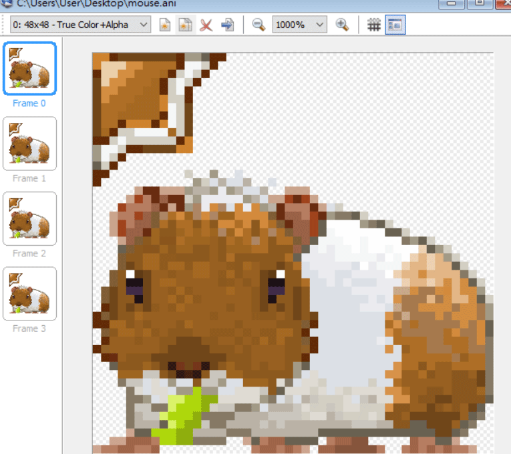Click the blue arrow export icon
Viewport: 511px width, 454px height.
(227, 25)
